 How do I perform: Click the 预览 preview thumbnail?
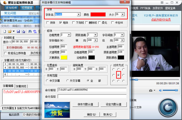[x=57, y=110]
